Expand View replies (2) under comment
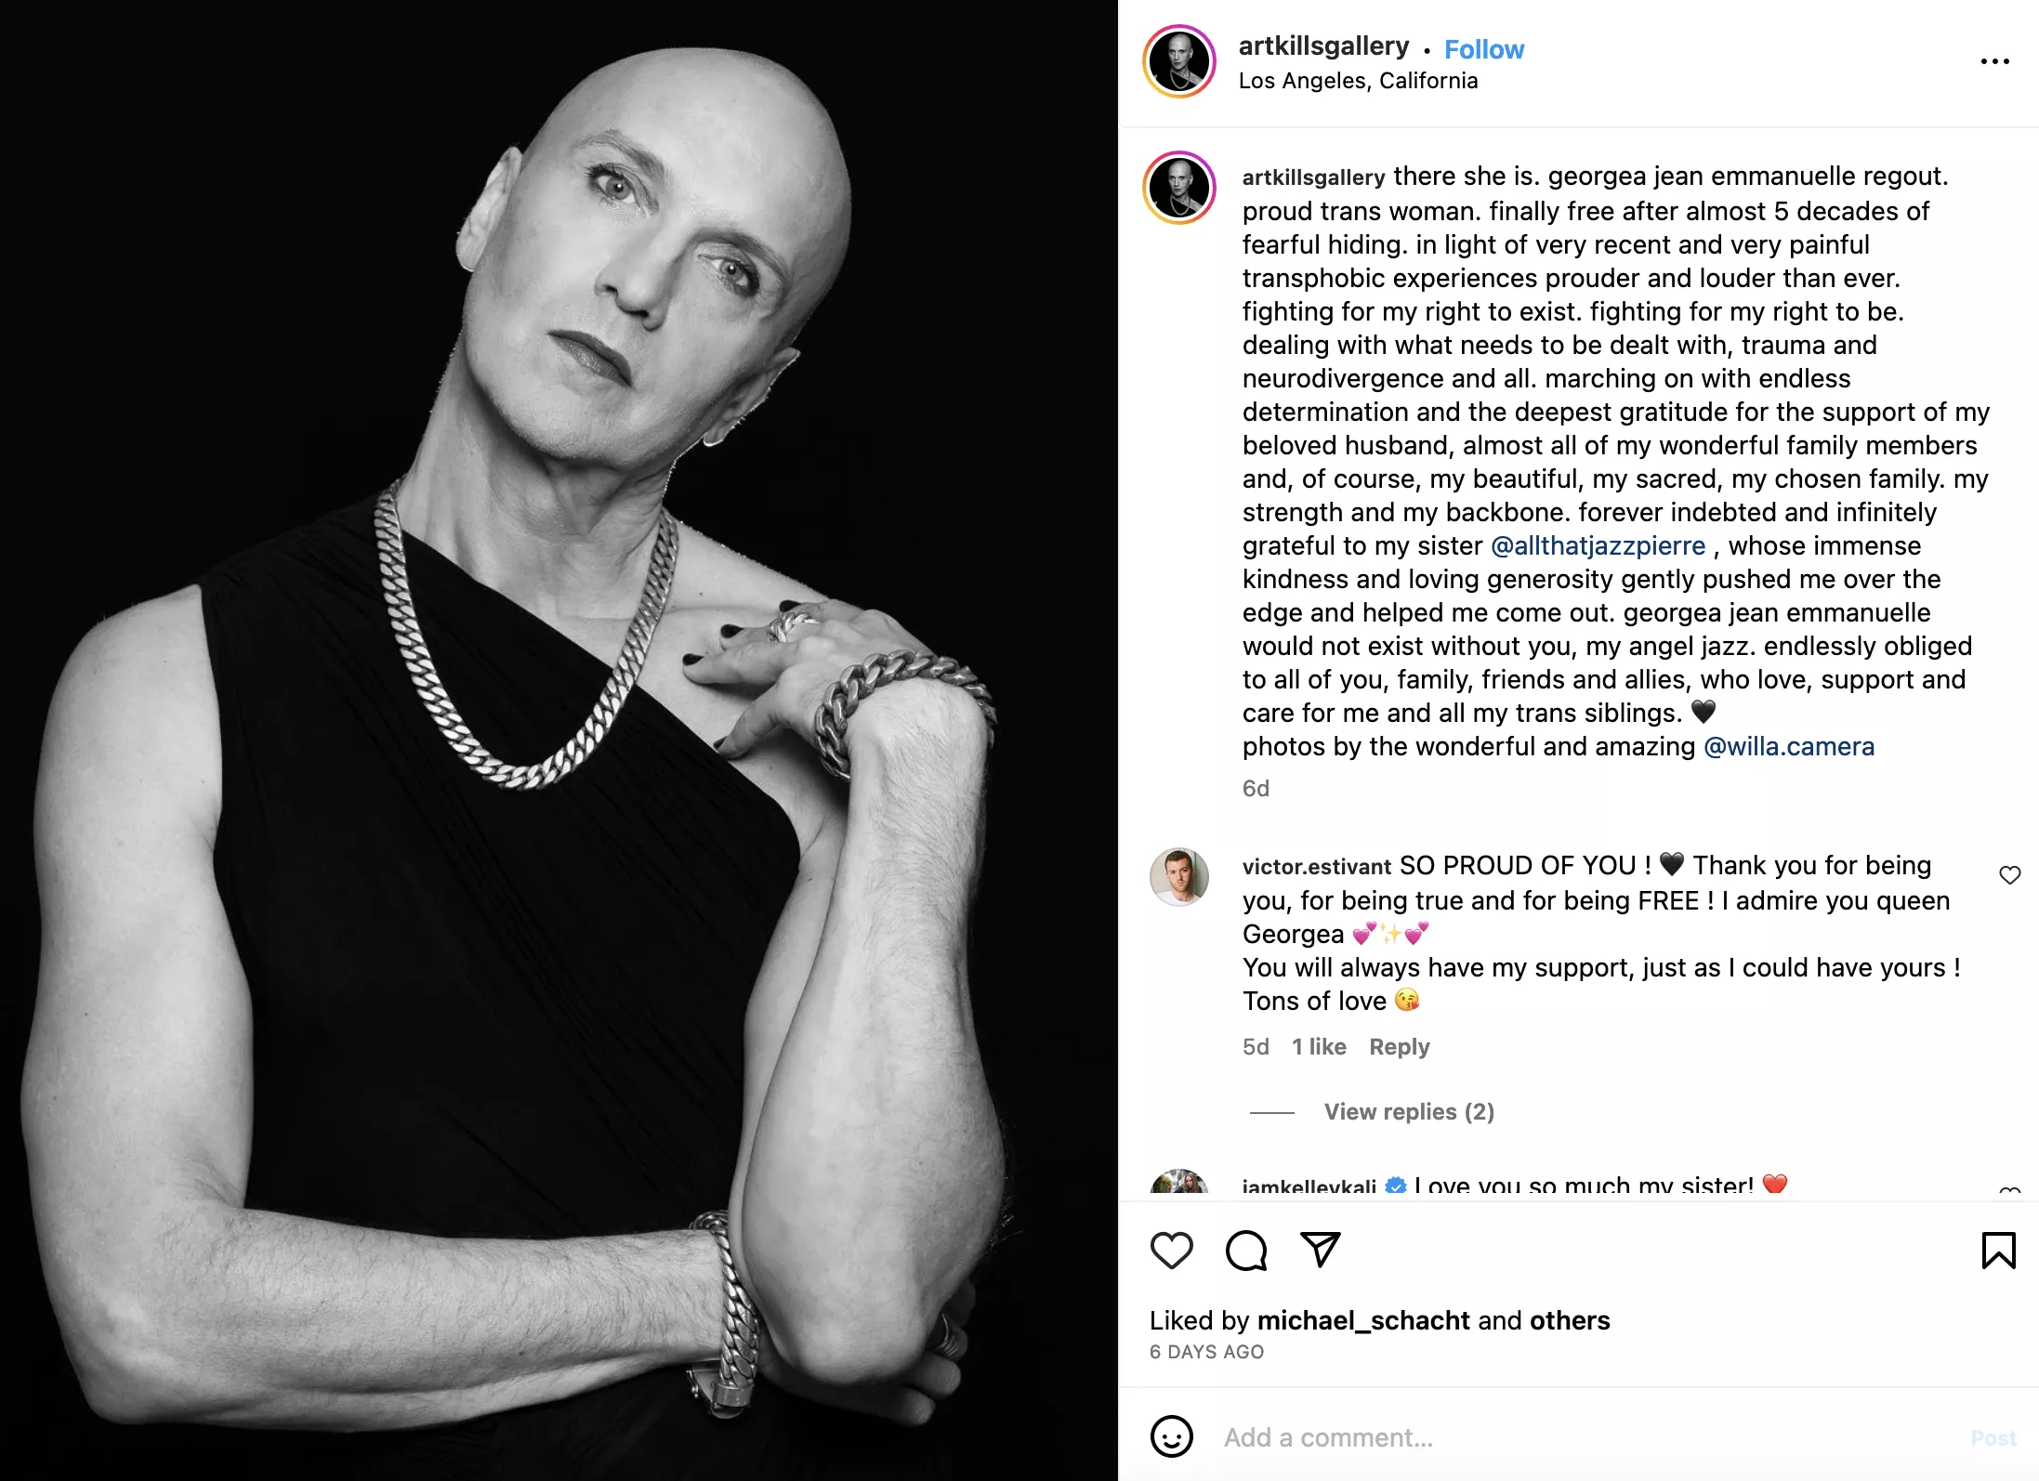This screenshot has height=1481, width=2039. point(1409,1112)
